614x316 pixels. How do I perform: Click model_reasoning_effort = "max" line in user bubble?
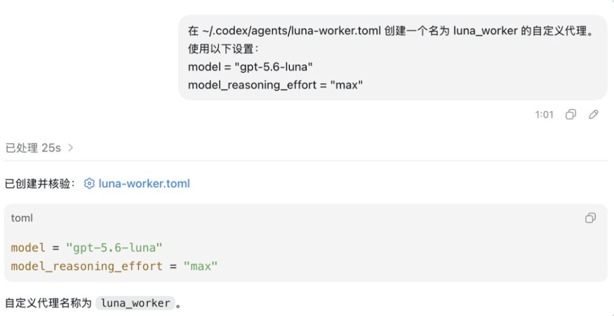(x=276, y=85)
